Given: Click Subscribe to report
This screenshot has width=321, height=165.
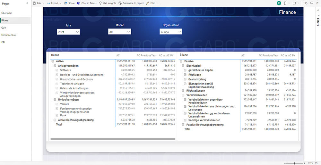Looking at the screenshot, I should [131, 3].
